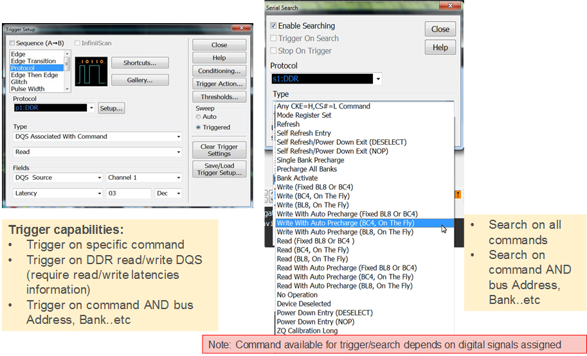This screenshot has width=587, height=356.
Task: Select the Triggered sweep radio button
Action: point(198,127)
